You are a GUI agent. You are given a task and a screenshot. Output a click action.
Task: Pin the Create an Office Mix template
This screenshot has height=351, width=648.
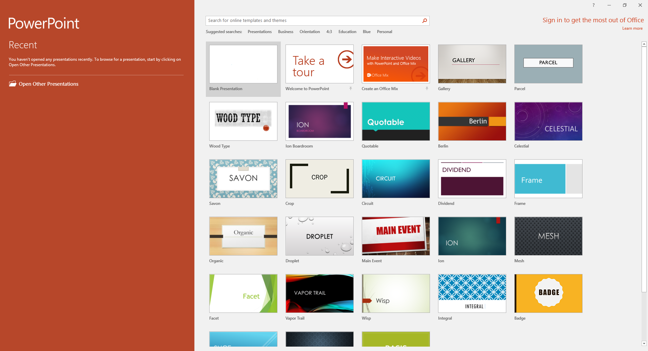pos(427,88)
